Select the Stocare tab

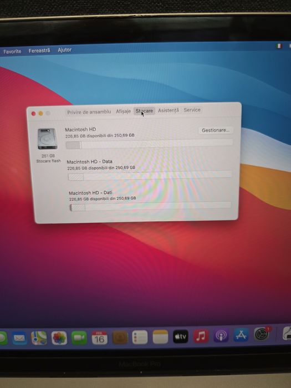click(x=145, y=111)
